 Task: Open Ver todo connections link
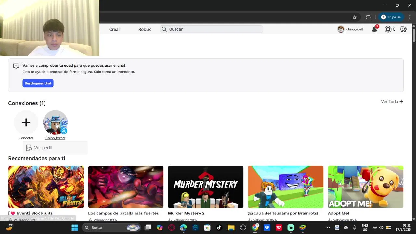(x=392, y=102)
